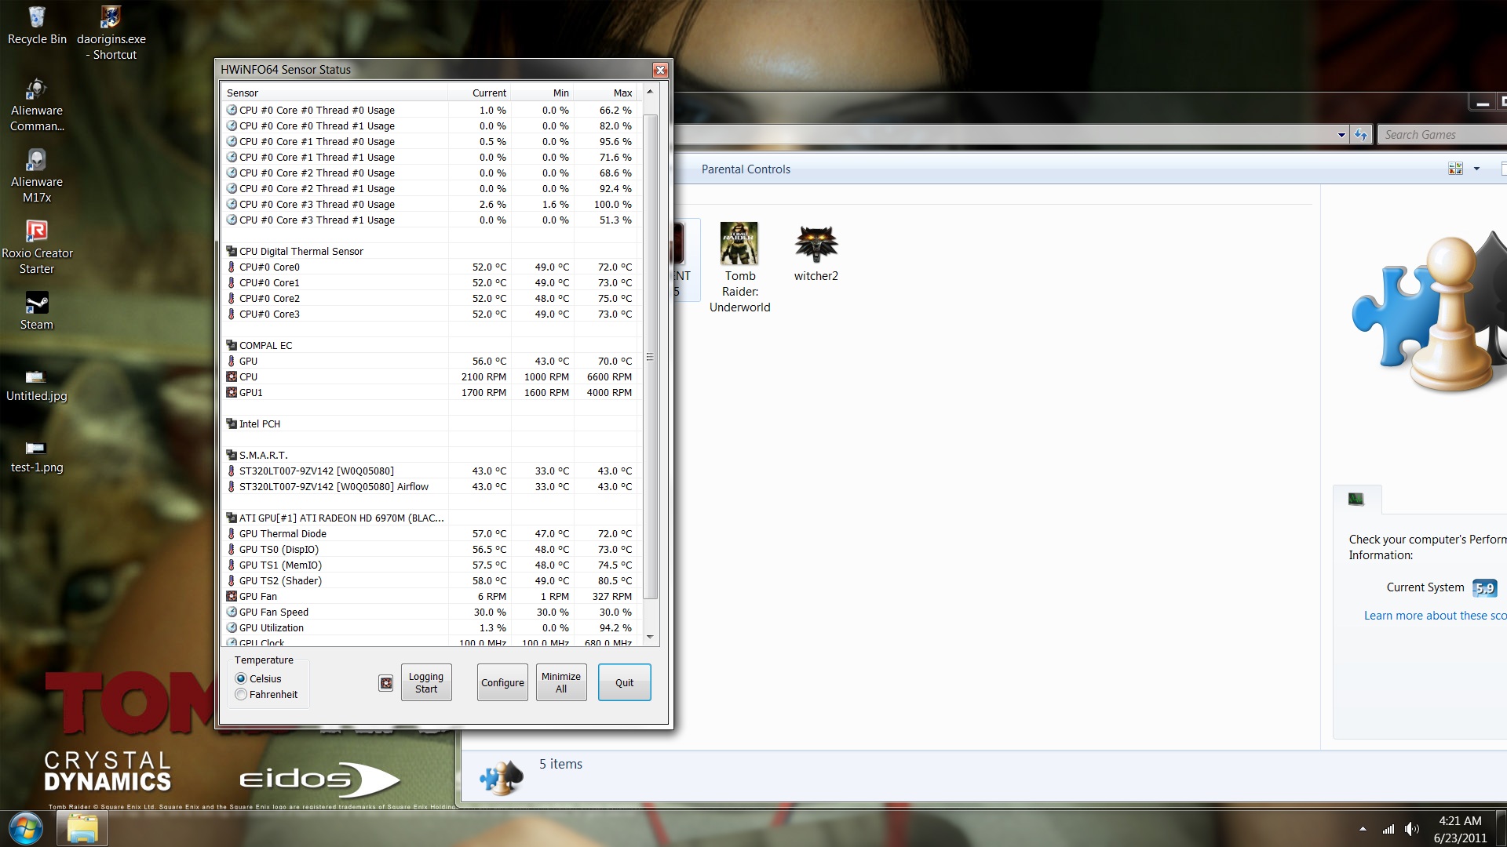Open Learn more about these scores link

1435,616
